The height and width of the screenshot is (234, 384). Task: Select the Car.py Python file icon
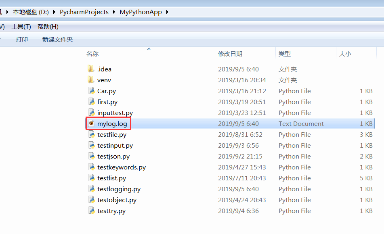coord(92,91)
